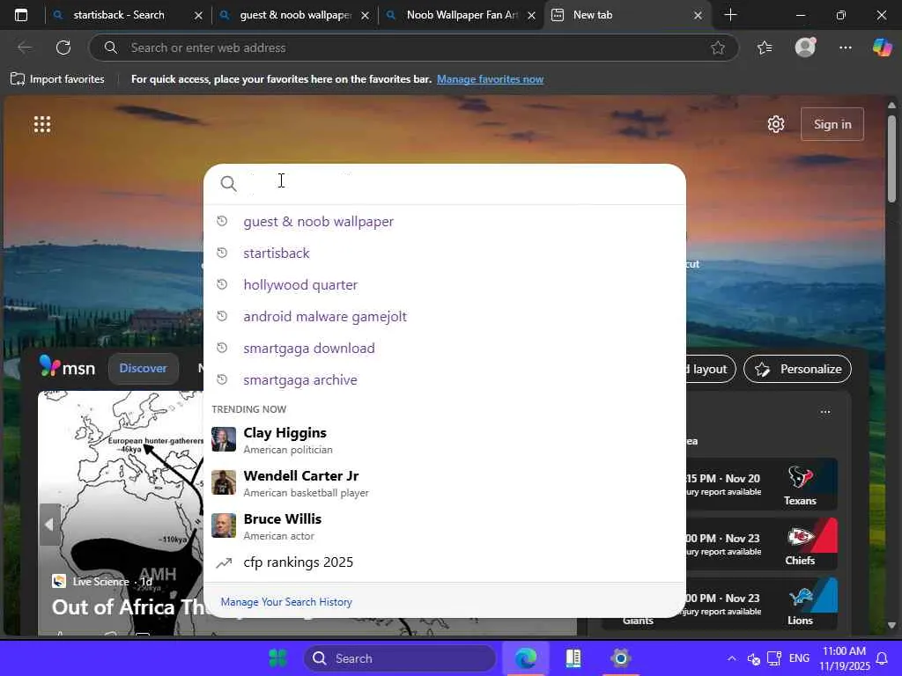Screen dimensions: 902x676
Task: Close the startisback - Search tab
Action: pos(198,16)
